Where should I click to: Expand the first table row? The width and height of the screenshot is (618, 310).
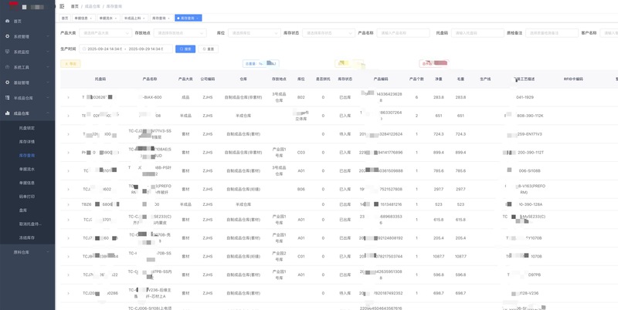pos(68,98)
